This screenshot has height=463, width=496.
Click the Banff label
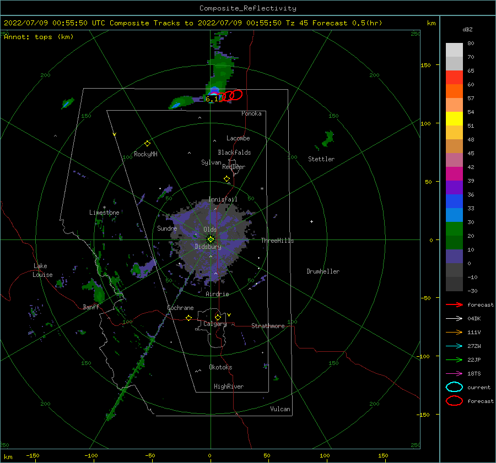(x=91, y=307)
